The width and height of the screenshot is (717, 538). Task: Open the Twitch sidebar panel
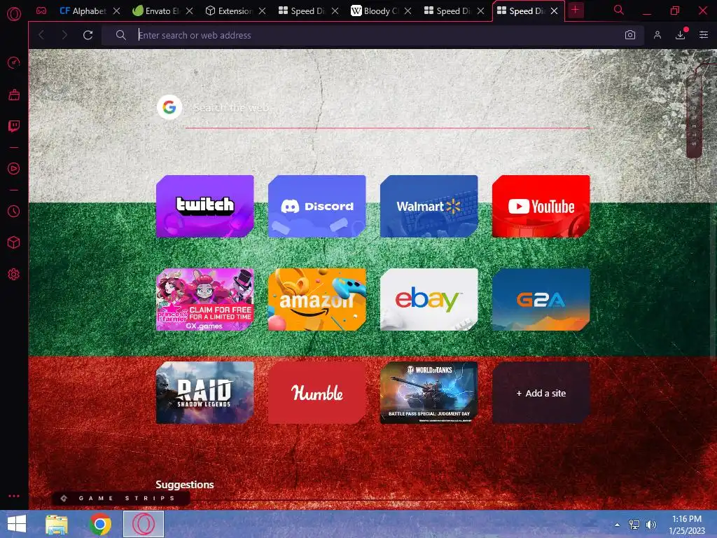click(x=14, y=126)
